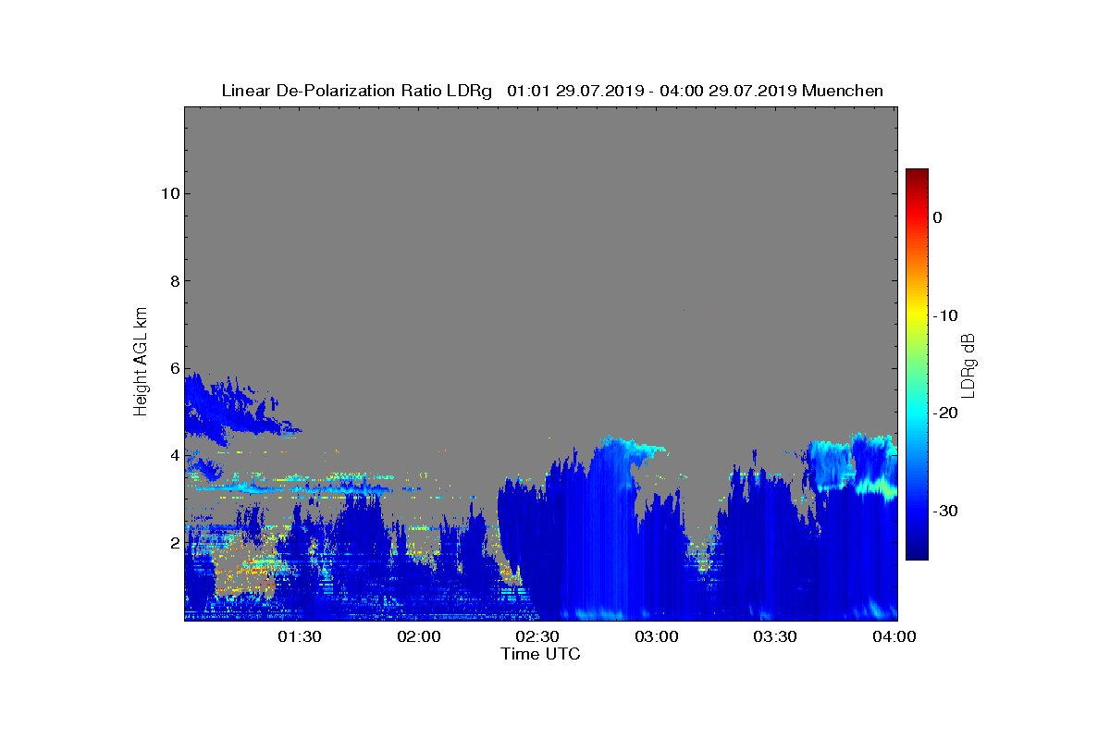Click the height tick label 2
Image resolution: width=1110 pixels, height=740 pixels.
tap(173, 542)
